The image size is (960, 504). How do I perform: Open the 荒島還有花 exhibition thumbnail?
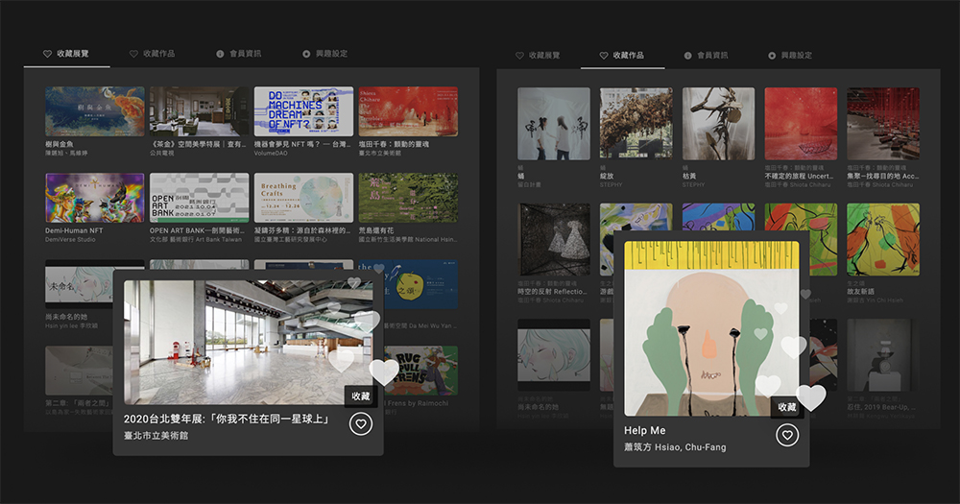pos(407,198)
